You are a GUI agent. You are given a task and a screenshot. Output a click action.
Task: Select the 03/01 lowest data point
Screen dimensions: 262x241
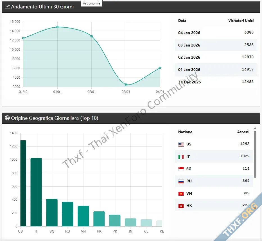tap(126, 85)
